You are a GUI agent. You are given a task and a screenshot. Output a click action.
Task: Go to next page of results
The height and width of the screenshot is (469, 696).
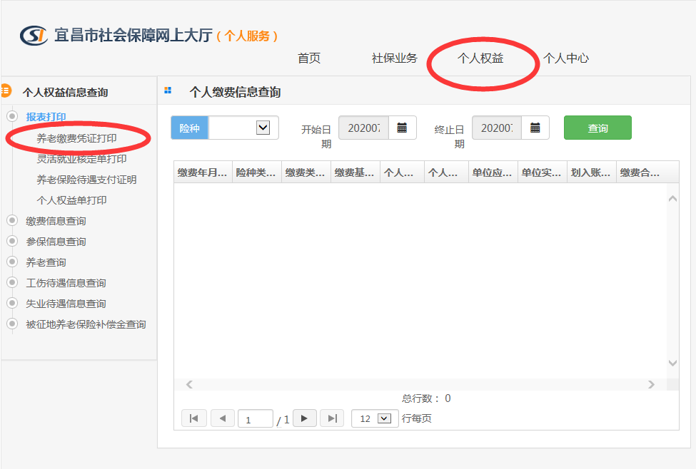pyautogui.click(x=304, y=418)
